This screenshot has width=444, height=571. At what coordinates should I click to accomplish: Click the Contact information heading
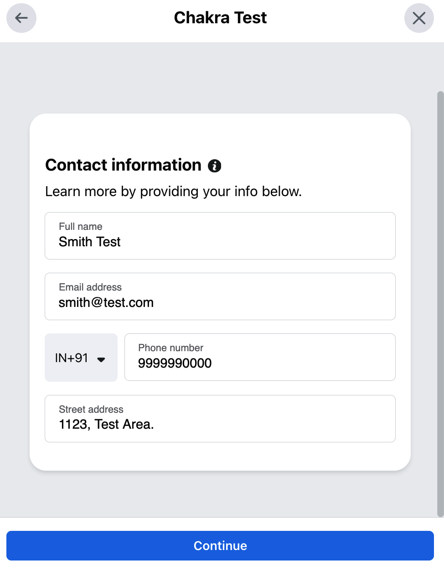pos(123,165)
